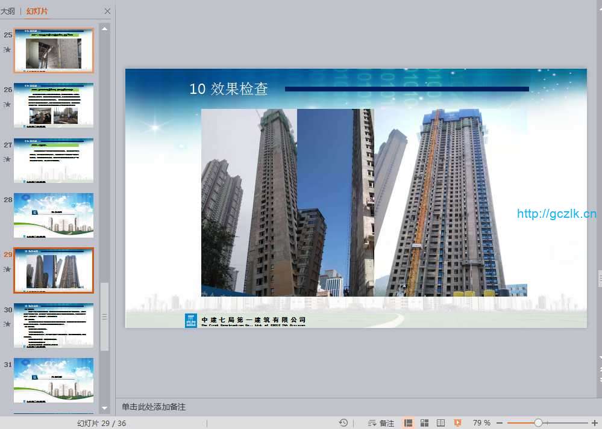Open Slide Sorter view
Viewport: 602px width, 429px height.
424,423
